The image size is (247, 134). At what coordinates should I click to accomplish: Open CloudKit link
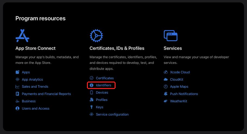[x=177, y=80]
